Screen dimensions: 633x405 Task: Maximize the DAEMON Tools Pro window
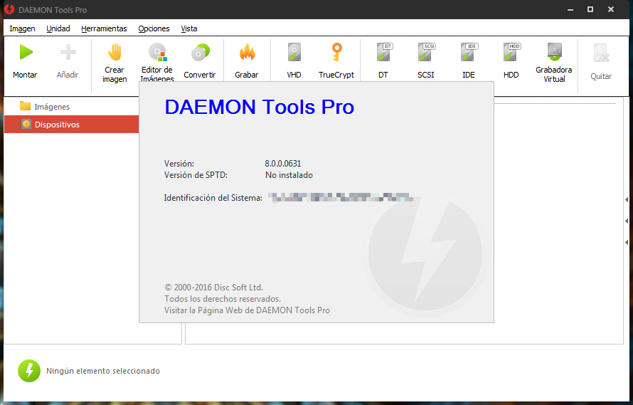pyautogui.click(x=590, y=9)
